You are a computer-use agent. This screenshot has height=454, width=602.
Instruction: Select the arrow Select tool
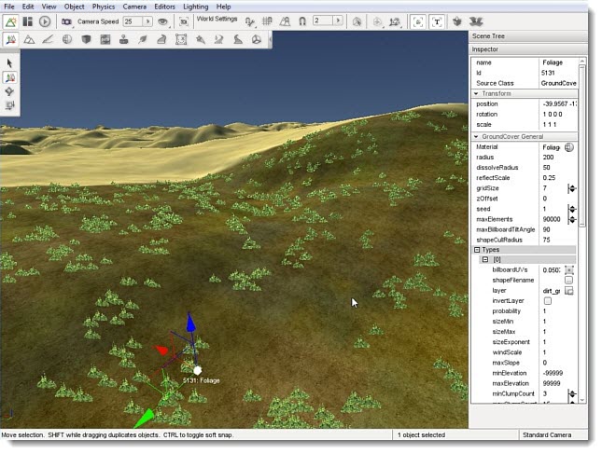9,62
